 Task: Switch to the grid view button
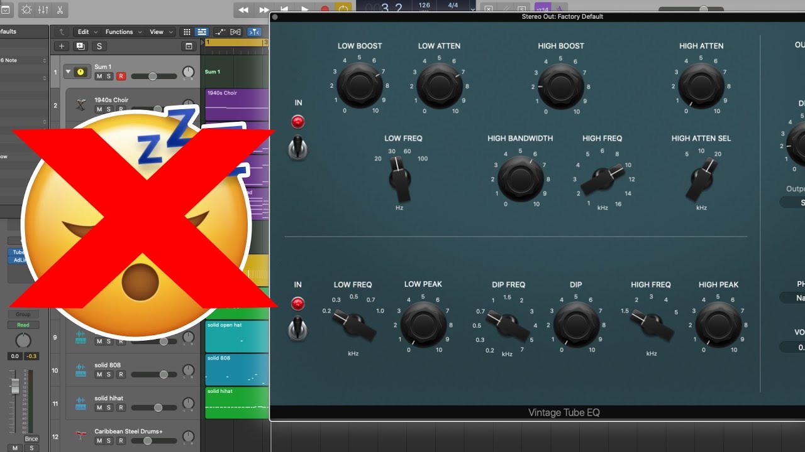(x=187, y=32)
